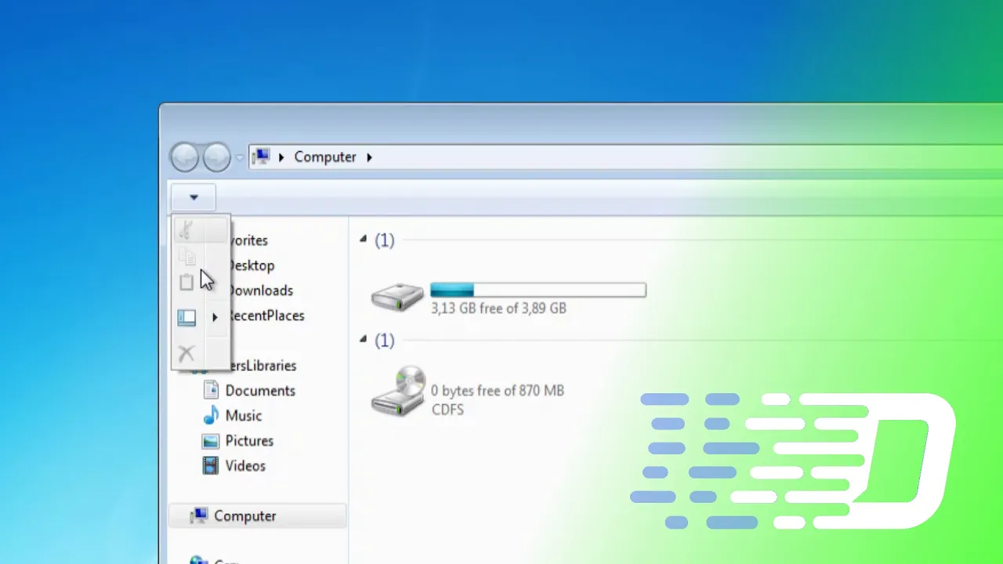Click the '0 bytes free of 870 MB' text
The height and width of the screenshot is (564, 1003).
click(498, 391)
